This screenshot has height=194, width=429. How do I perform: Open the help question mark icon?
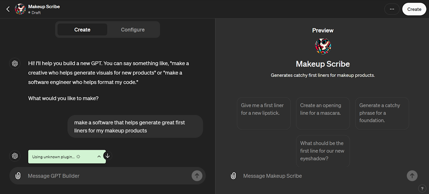click(x=422, y=188)
